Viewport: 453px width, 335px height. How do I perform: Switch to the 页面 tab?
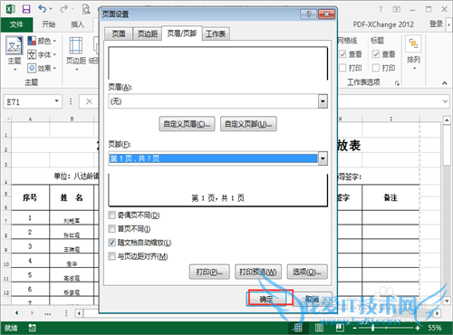click(x=119, y=33)
